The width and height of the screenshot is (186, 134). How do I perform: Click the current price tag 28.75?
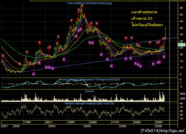(x=181, y=44)
